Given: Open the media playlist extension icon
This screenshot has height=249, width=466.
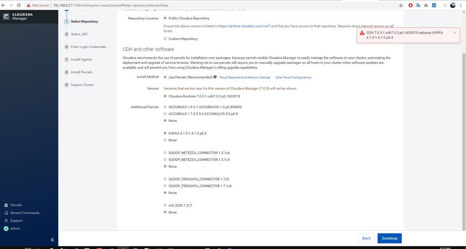Looking at the screenshot, I should 445,5.
